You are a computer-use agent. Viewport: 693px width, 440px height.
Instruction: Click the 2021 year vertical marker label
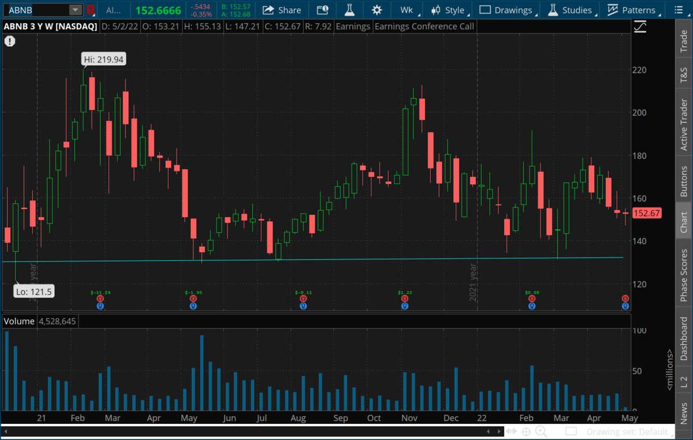[474, 281]
